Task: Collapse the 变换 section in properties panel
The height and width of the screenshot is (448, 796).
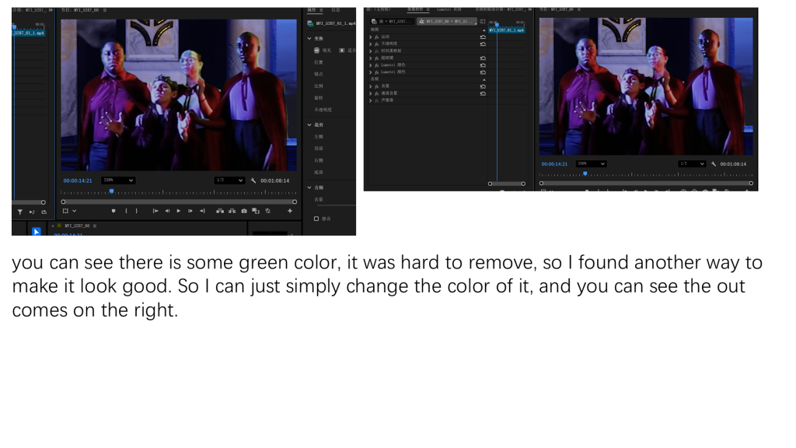Action: (309, 38)
